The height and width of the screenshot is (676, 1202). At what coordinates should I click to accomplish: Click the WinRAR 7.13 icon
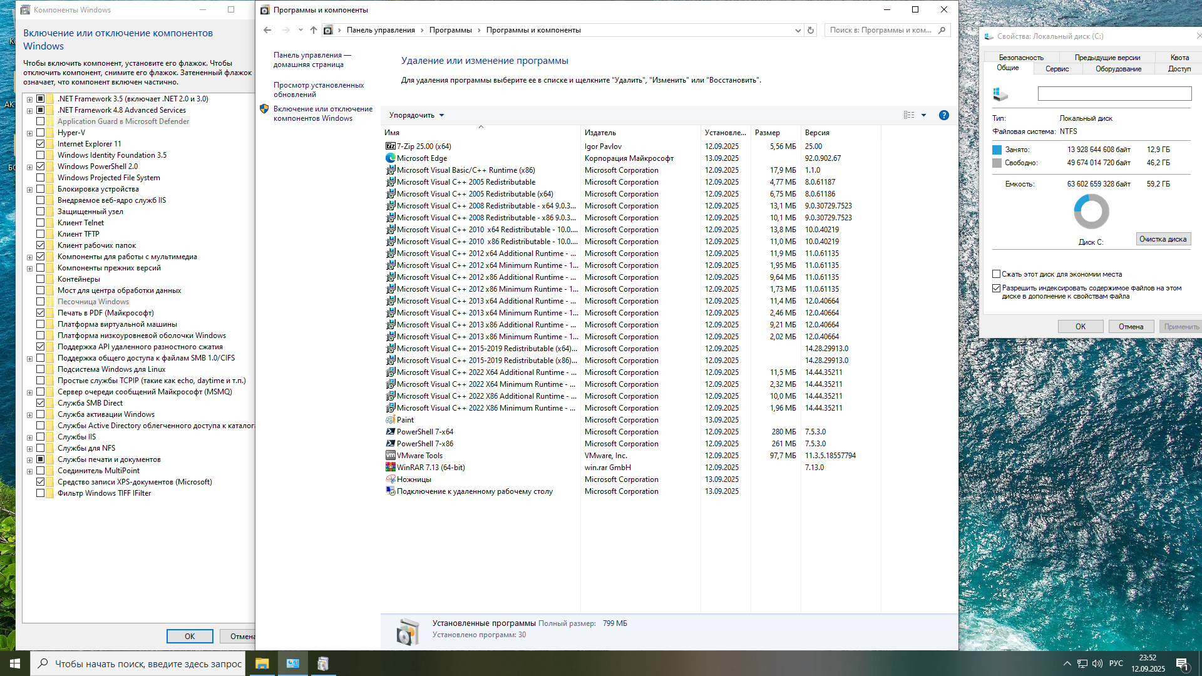pyautogui.click(x=391, y=467)
